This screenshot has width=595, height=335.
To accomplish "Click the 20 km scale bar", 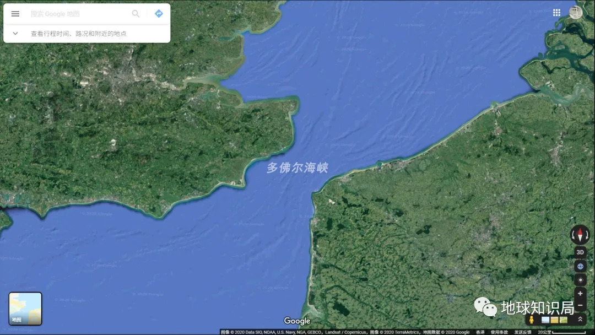I will (x=562, y=332).
